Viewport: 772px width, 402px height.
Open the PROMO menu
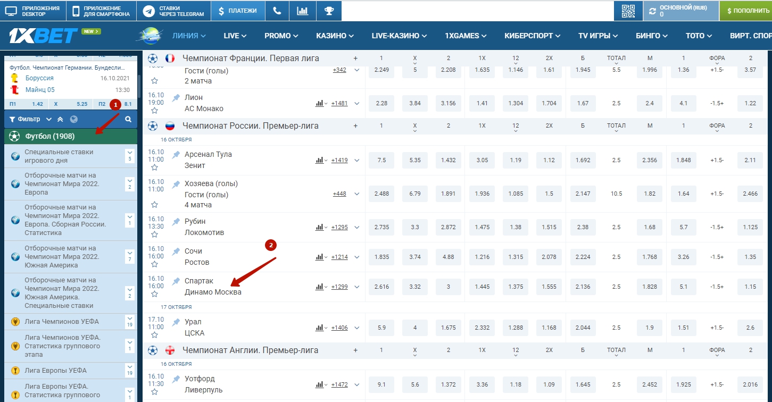(281, 36)
